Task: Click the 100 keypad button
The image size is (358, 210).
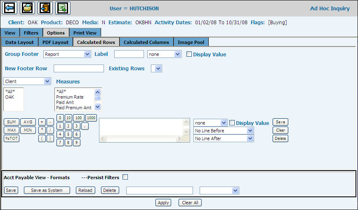Action: (x=78, y=118)
